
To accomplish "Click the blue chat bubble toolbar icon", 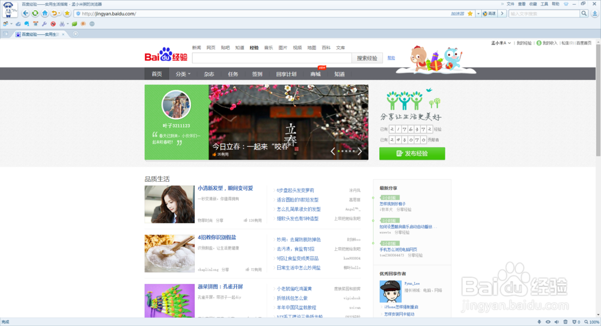I will click(x=27, y=24).
